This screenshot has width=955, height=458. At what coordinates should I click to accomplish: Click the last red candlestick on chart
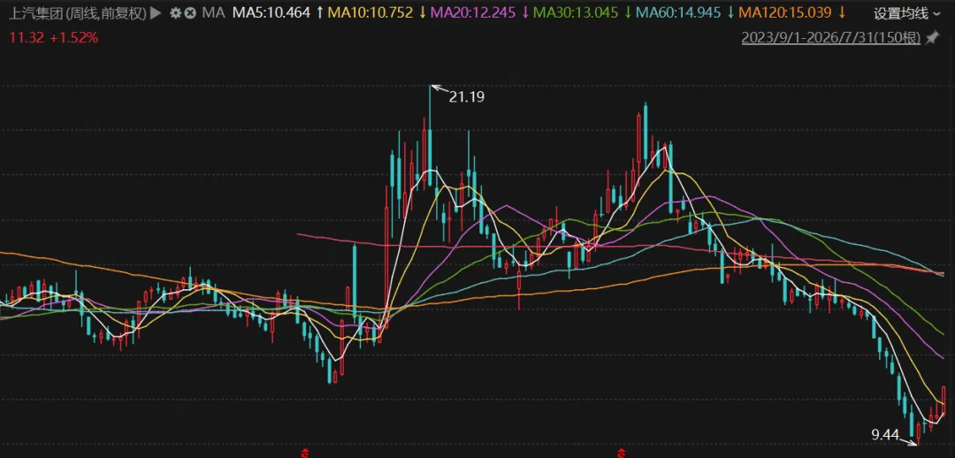[944, 400]
